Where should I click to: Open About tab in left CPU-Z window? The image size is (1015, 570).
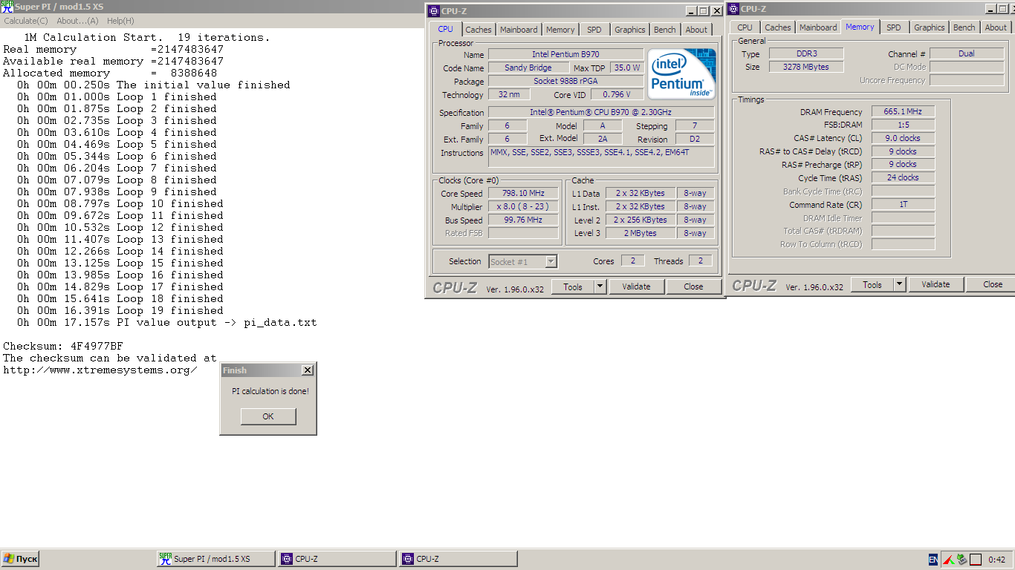tap(696, 30)
